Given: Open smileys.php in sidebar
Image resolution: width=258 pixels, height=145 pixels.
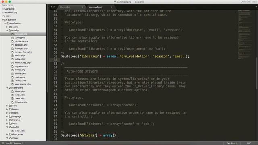Looking at the screenshot, I should coord(21,81).
